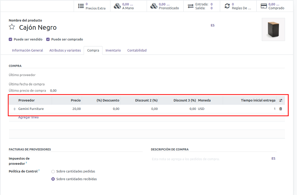This screenshot has height=195, width=297.
Task: Click the Cajón Negro product image thumbnail
Action: point(273,30)
